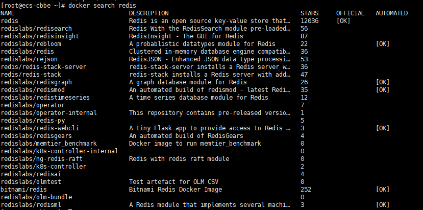Select the NAME column header

(x=8, y=13)
